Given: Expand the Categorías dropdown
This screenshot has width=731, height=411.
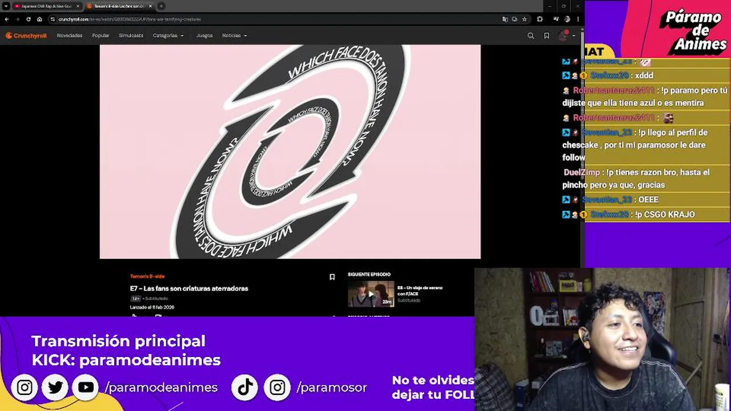Looking at the screenshot, I should click(168, 35).
